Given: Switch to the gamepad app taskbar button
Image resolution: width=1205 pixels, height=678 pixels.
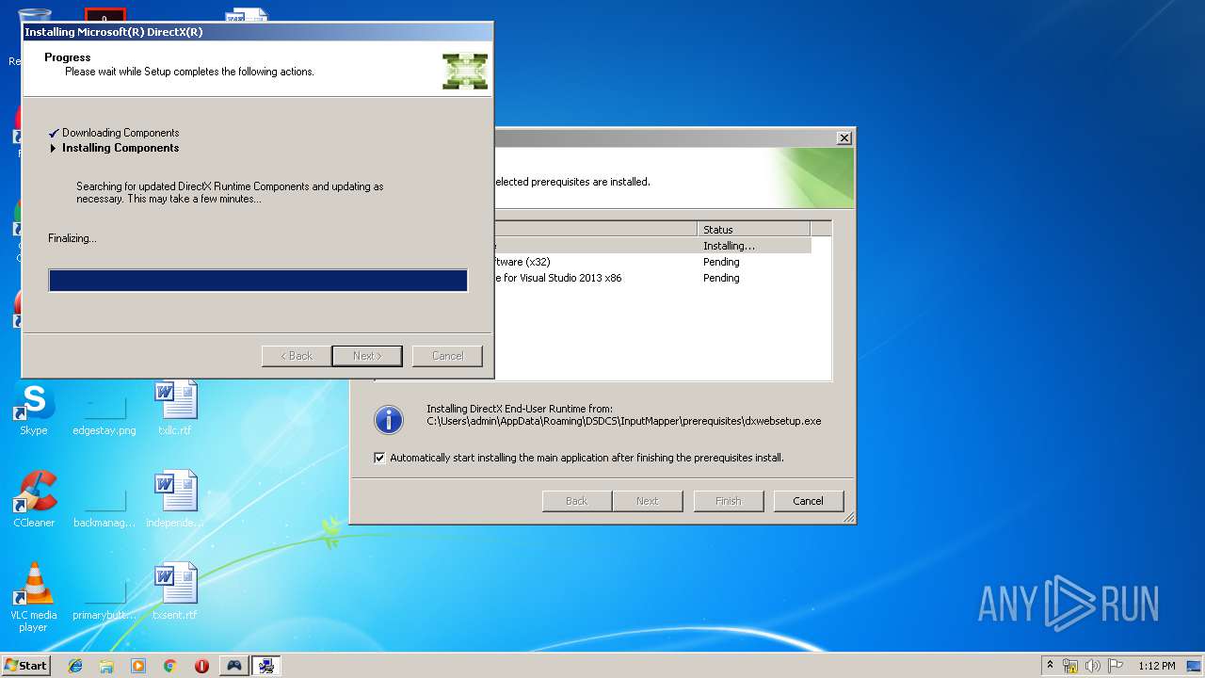Looking at the screenshot, I should (x=233, y=666).
